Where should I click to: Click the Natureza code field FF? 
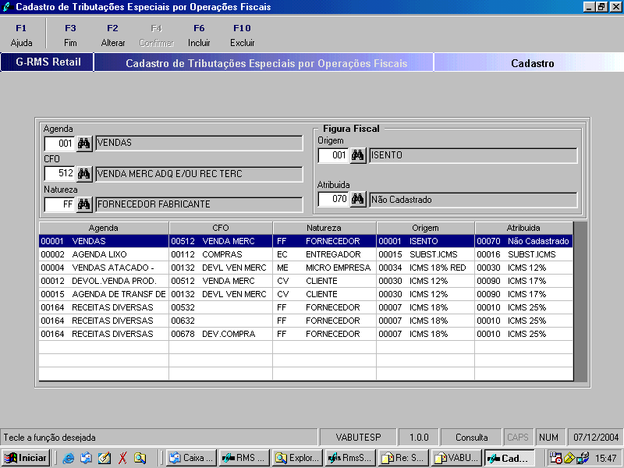(x=60, y=204)
